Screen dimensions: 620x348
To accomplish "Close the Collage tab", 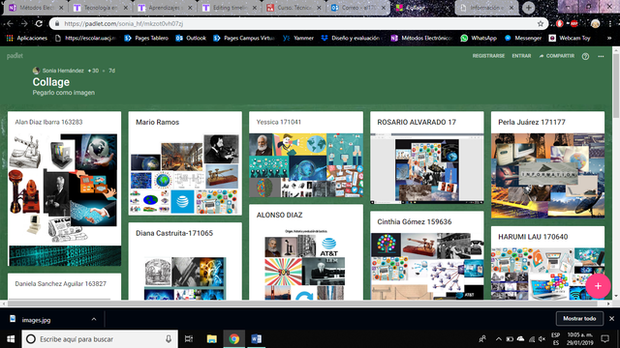I will 448,8.
